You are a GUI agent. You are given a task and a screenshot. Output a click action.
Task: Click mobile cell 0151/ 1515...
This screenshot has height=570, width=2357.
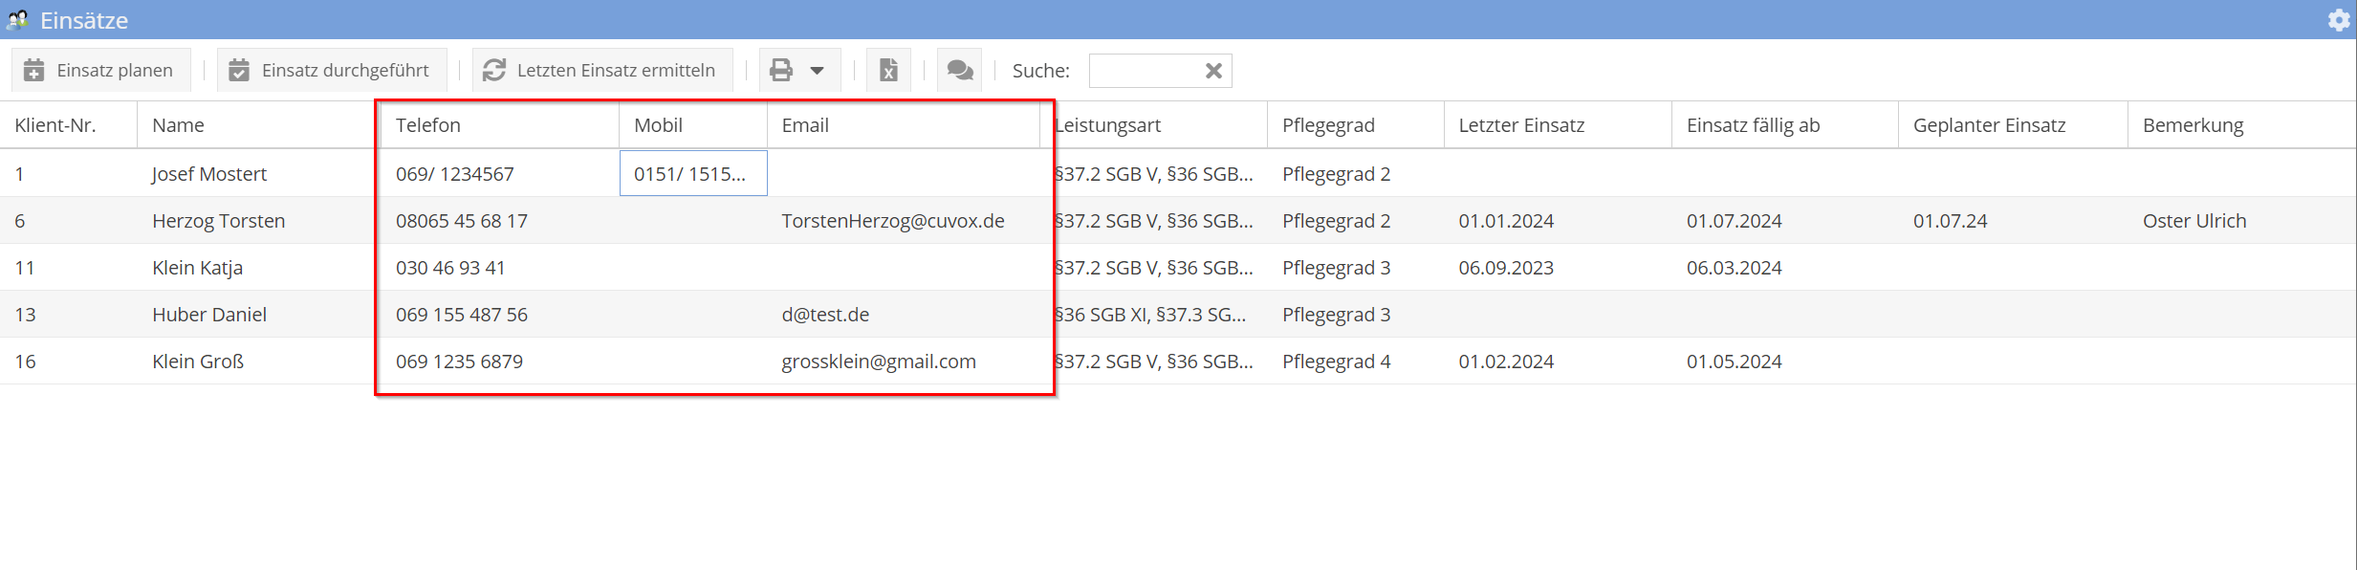[693, 173]
